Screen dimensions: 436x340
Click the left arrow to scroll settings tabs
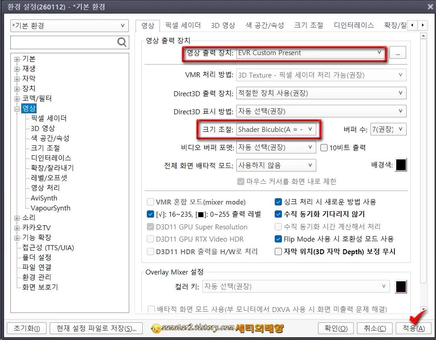tap(412, 25)
